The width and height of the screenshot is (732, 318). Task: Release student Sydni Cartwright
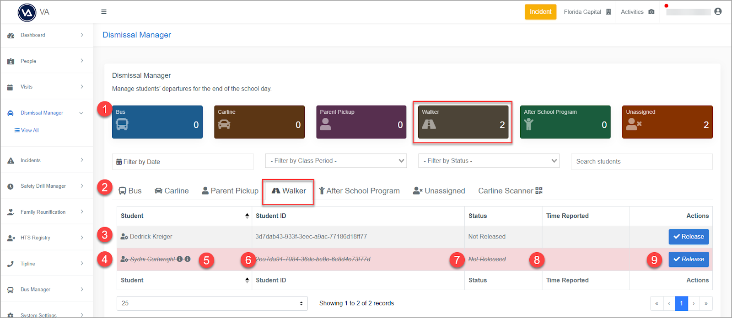[x=689, y=259]
